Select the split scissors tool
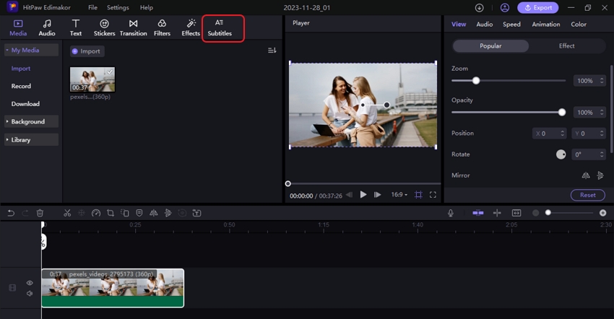614x319 pixels. (67, 213)
